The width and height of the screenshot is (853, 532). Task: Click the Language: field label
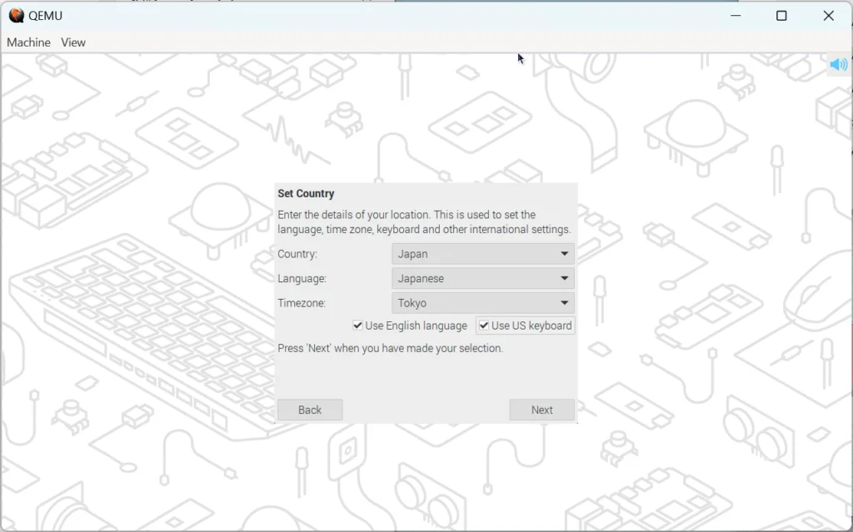pos(302,279)
